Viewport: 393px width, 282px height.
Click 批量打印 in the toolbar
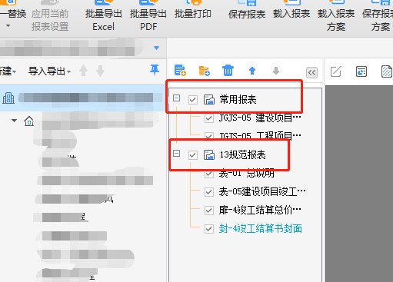point(193,10)
